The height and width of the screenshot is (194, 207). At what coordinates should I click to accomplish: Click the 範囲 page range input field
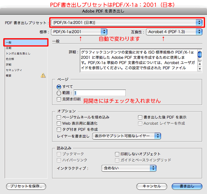pos(100,93)
